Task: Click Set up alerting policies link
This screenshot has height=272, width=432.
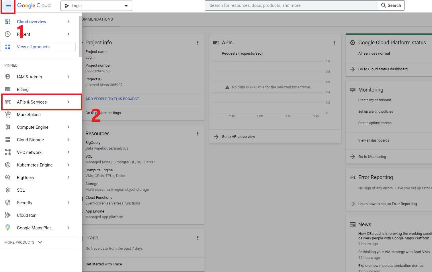Action: 376,112
